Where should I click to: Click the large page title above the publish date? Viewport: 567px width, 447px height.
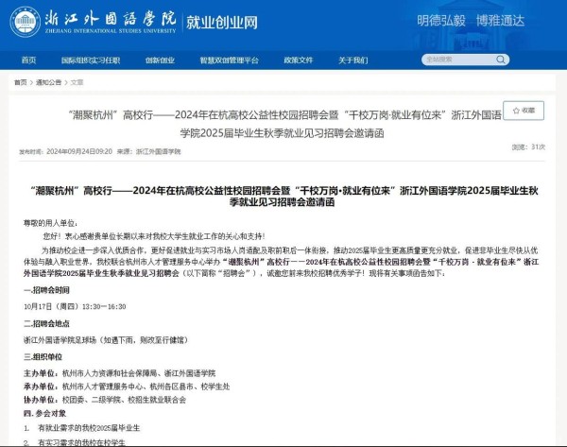click(285, 124)
